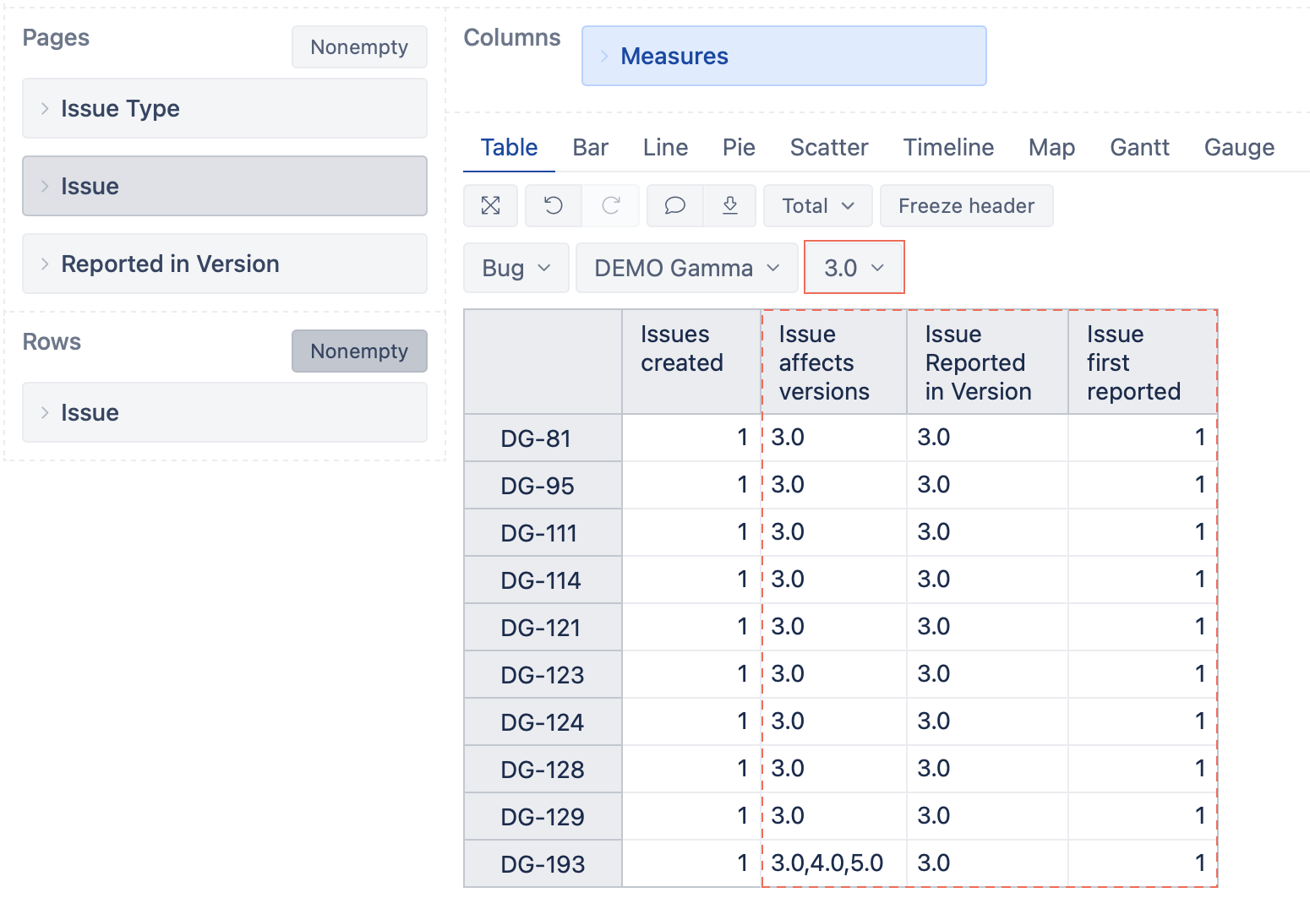Click the redo arrow icon
This screenshot has height=909, width=1310.
point(611,206)
